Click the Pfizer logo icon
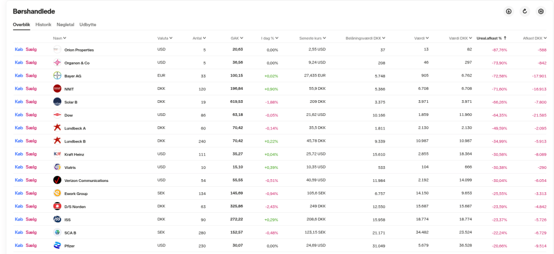Viewport: 554px width, 254px height. [57, 245]
